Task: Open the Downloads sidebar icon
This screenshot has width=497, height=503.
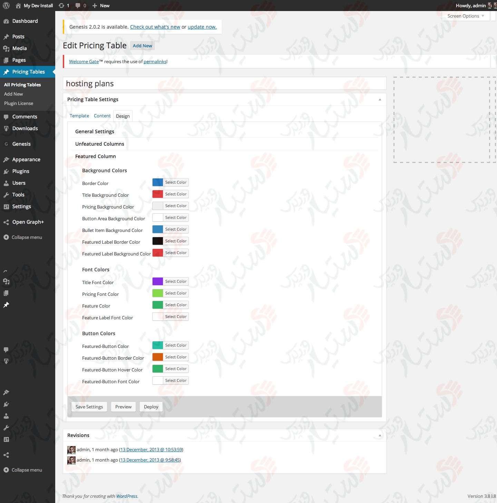Action: tap(6, 128)
